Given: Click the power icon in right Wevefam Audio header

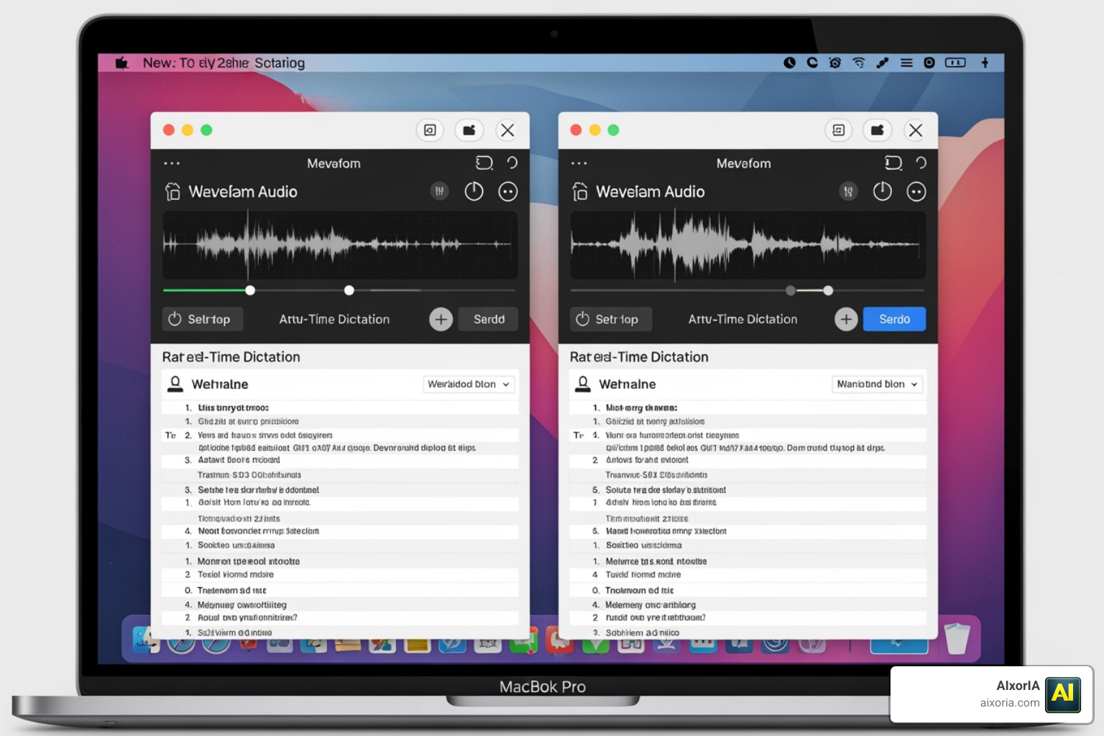Looking at the screenshot, I should coord(882,191).
